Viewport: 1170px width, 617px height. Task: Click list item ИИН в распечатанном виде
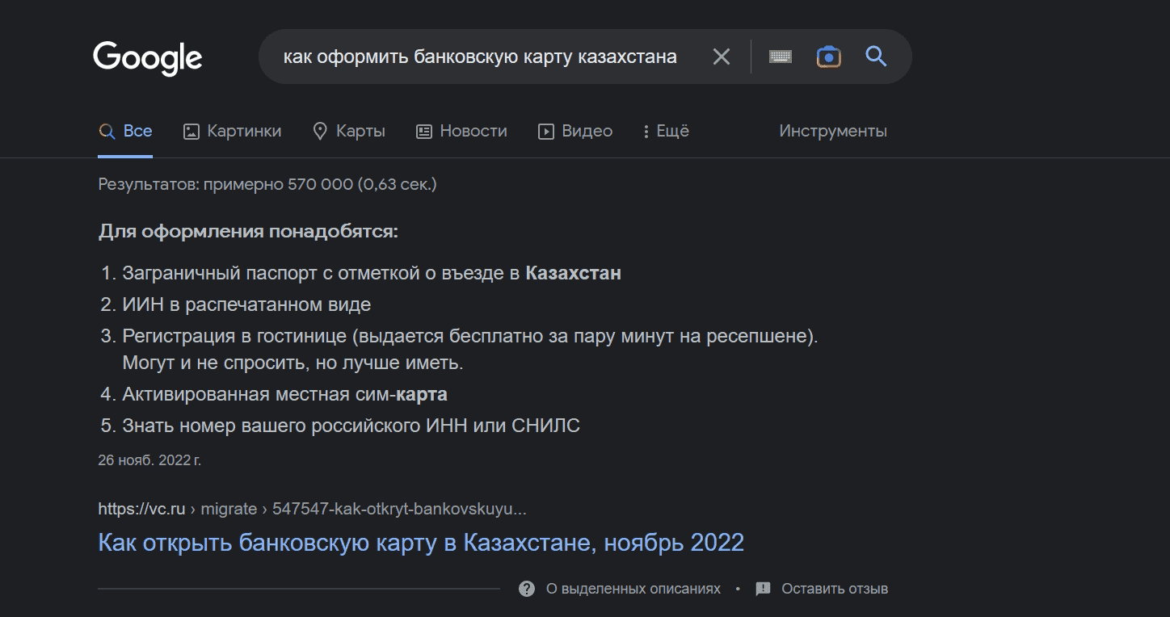click(246, 304)
